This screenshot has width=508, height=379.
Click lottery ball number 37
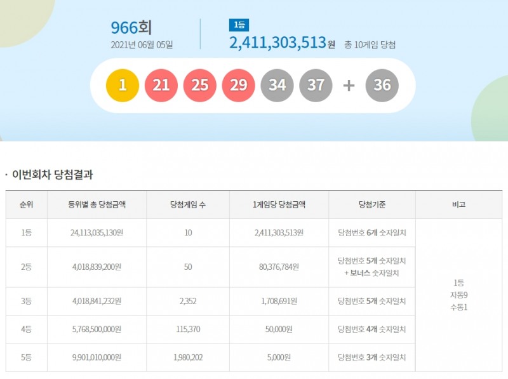pyautogui.click(x=317, y=84)
